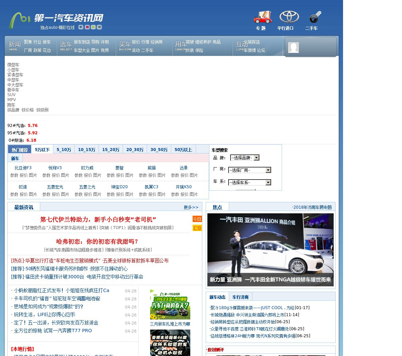The height and width of the screenshot is (356, 402).
Task: Open the 新车动态 tab
Action: [217, 297]
